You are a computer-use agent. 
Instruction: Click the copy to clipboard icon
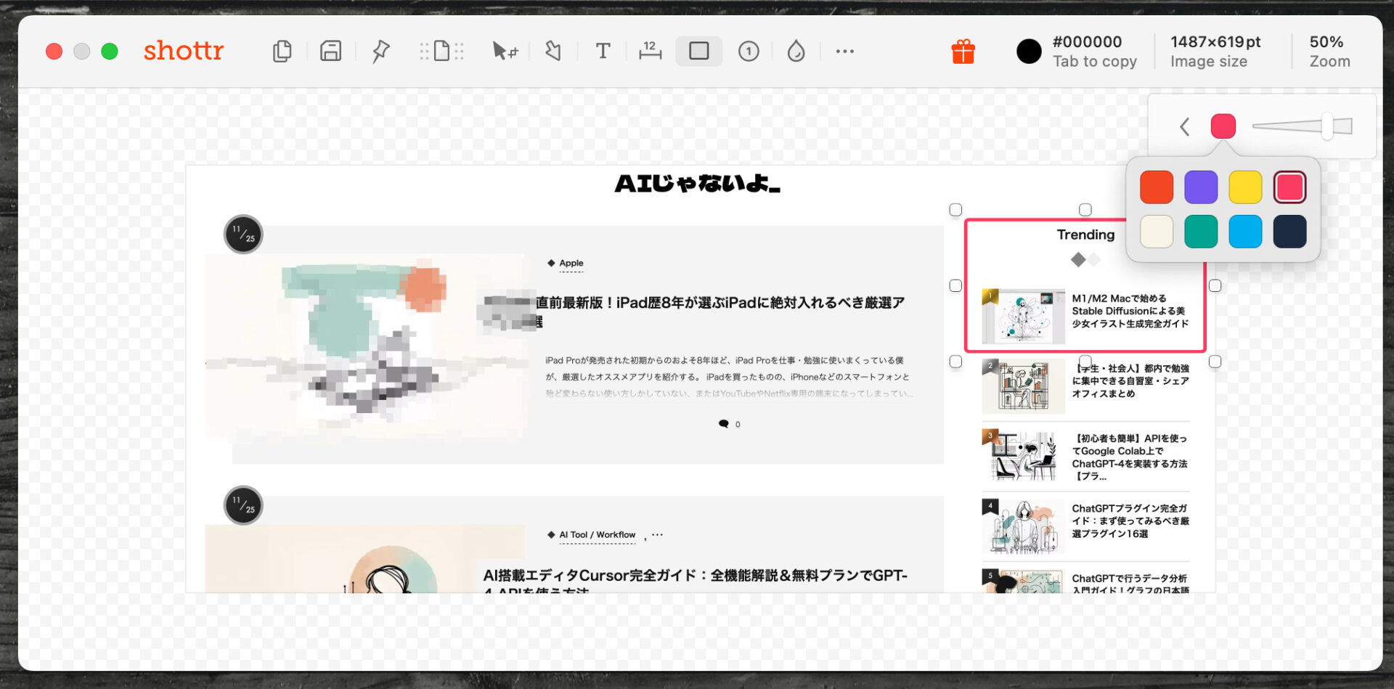(282, 52)
